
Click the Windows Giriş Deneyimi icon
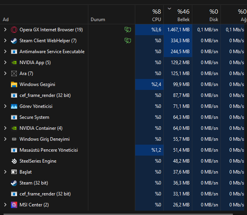14,139
